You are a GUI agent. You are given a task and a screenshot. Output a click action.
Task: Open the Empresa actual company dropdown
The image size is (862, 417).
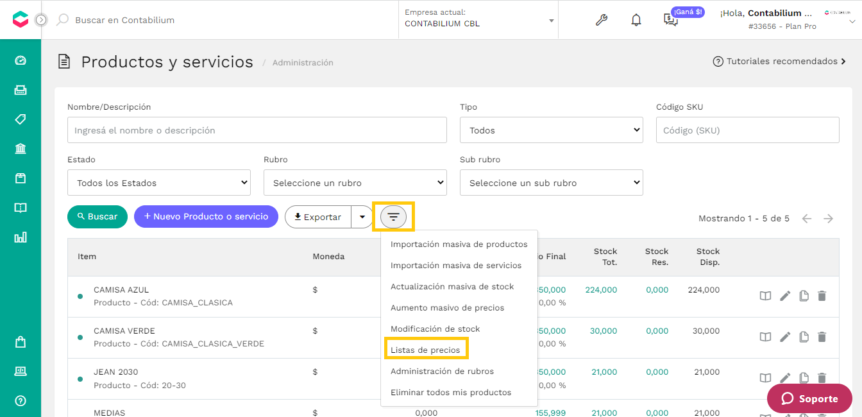click(x=478, y=19)
